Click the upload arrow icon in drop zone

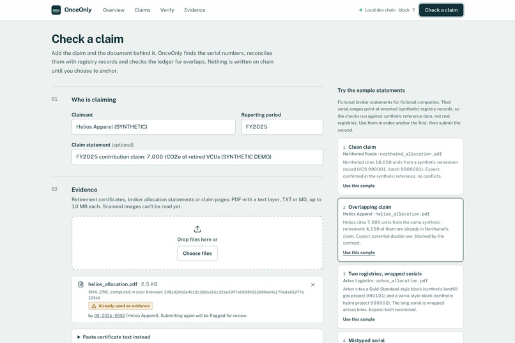point(197,229)
